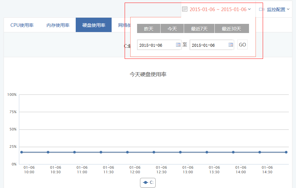The image size is (296, 188).
Task: Expand the 监控配置 dropdown arrow
Action: point(288,9)
